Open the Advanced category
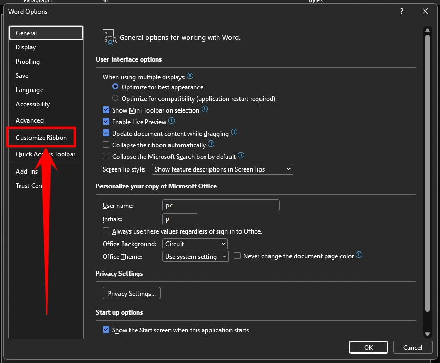440x363 pixels. coord(46,120)
